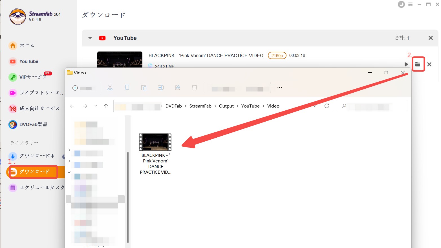441x248 pixels.
Task: Click DVDFab in address breadcrumb
Action: click(x=174, y=106)
